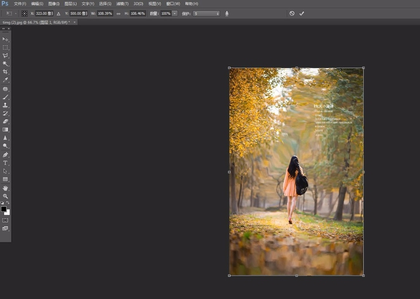Click the black foreground color swatch
The width and height of the screenshot is (420, 299).
(x=4, y=209)
